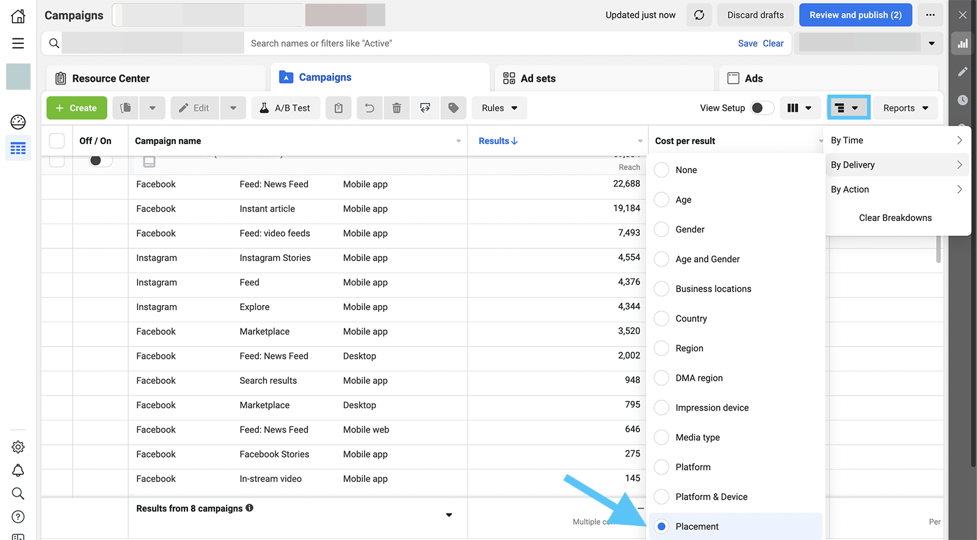
Task: Select the None breakdown radio
Action: coord(661,170)
